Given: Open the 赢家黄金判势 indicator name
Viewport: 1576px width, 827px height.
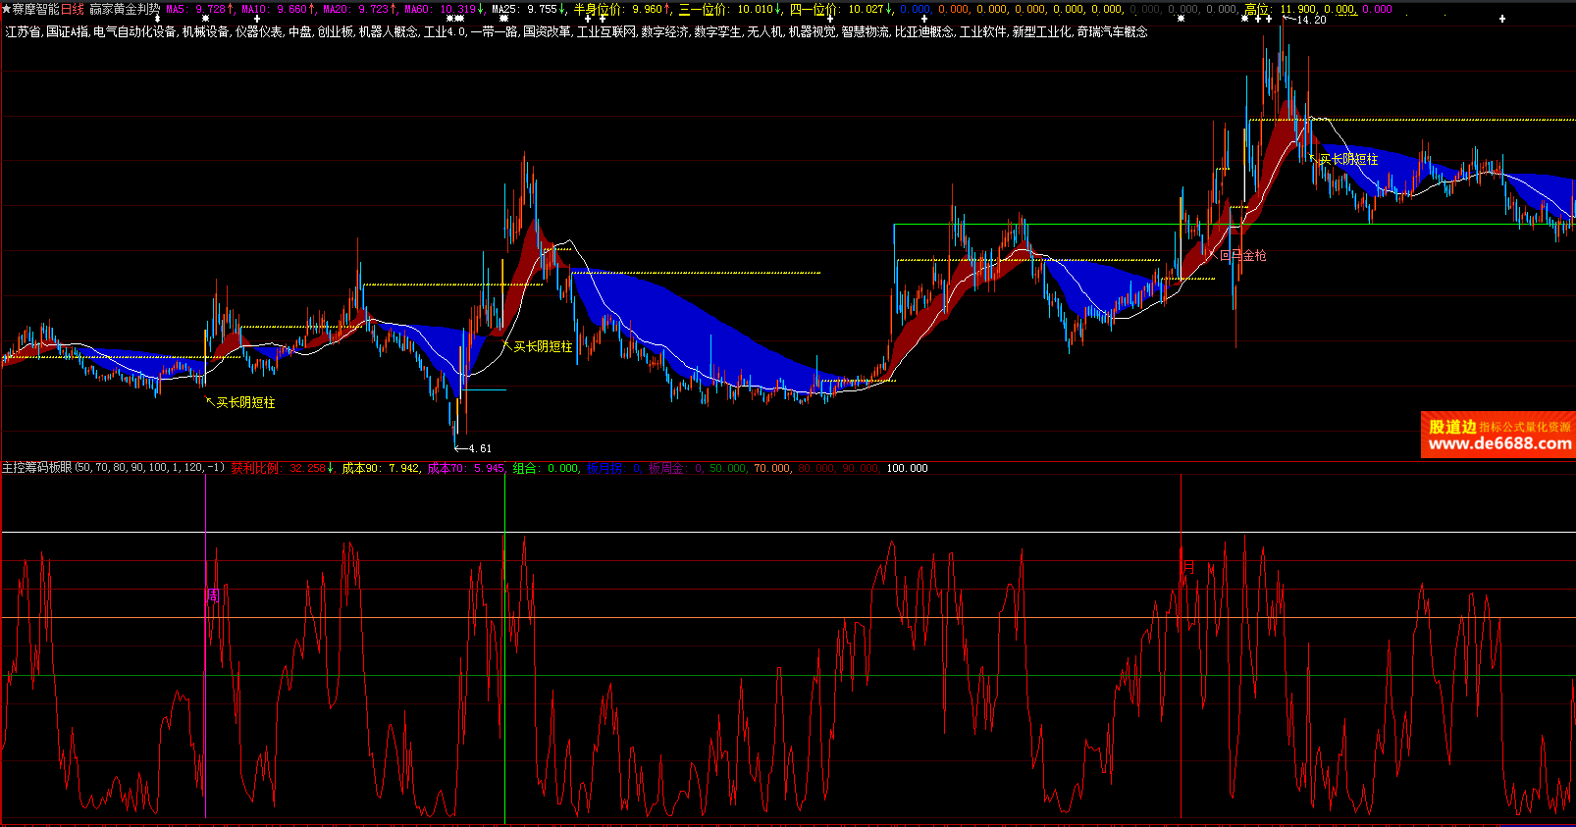Looking at the screenshot, I should tap(124, 9).
